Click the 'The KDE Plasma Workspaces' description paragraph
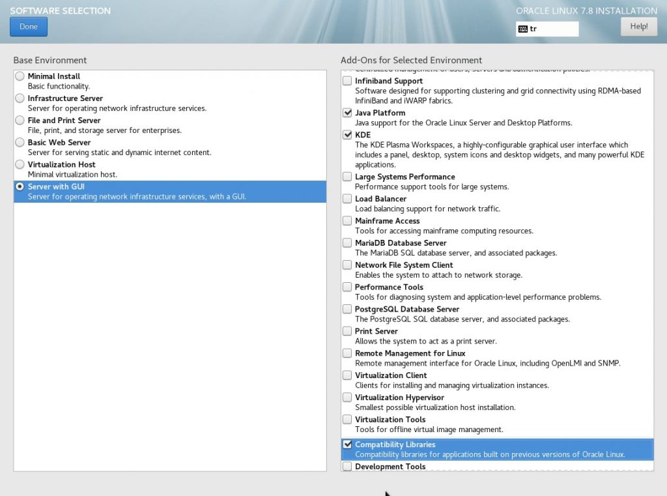This screenshot has height=496, width=667. 500,155
